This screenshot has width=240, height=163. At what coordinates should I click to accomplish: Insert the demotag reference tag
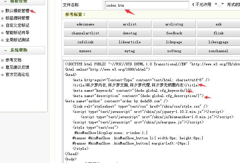(130, 33)
